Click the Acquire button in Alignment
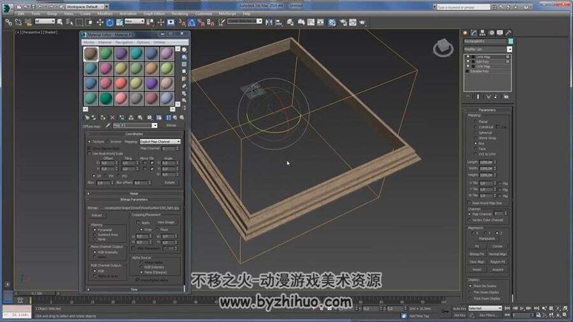This screenshot has height=322, width=573. point(498,270)
